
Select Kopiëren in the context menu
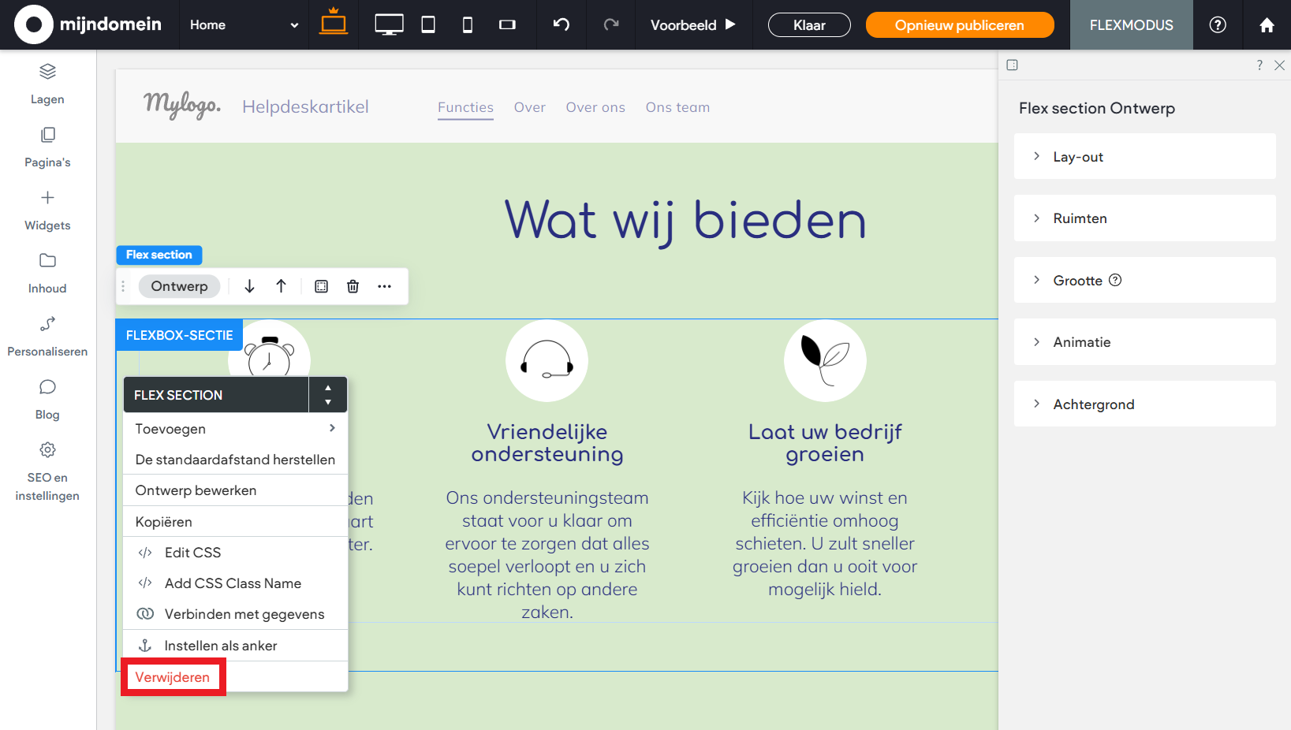coord(164,521)
